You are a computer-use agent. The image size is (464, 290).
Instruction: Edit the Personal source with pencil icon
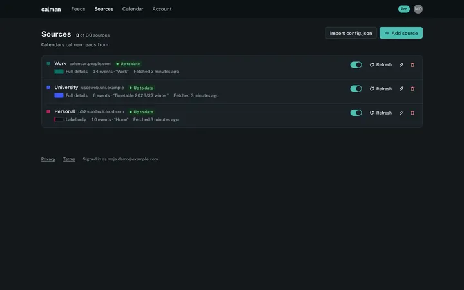click(x=401, y=113)
